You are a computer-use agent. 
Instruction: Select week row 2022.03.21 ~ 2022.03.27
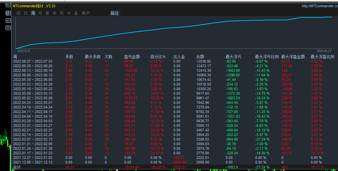coord(32,125)
